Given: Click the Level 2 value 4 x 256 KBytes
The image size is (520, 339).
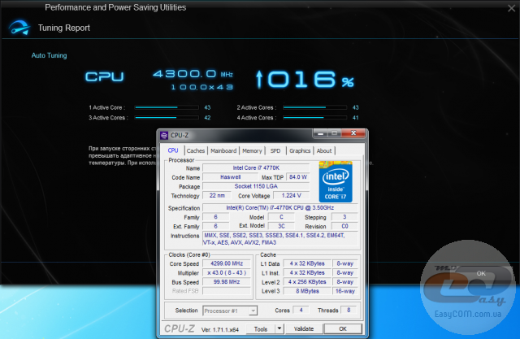Looking at the screenshot, I should [307, 282].
